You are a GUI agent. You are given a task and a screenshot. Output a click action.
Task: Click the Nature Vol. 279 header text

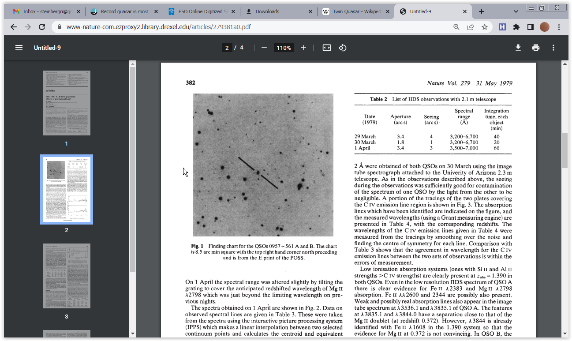pyautogui.click(x=470, y=83)
